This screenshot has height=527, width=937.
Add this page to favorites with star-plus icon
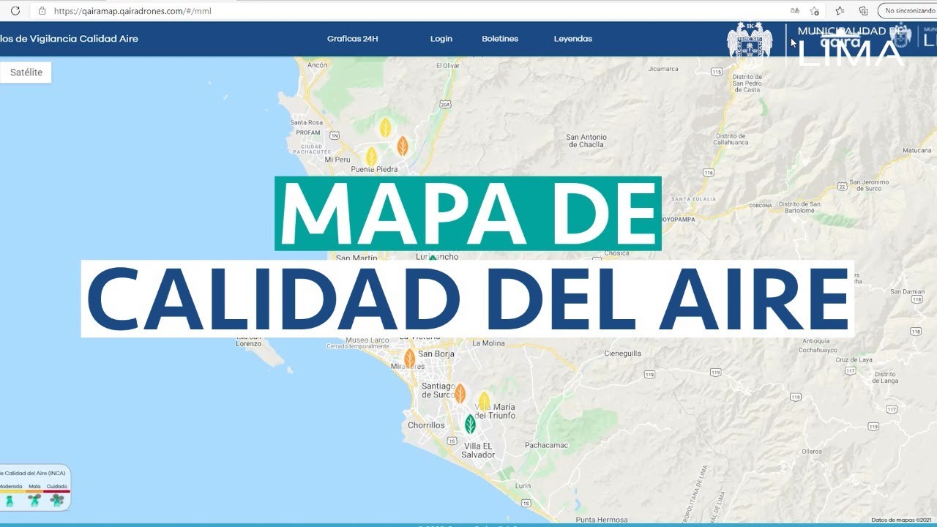[x=814, y=11]
